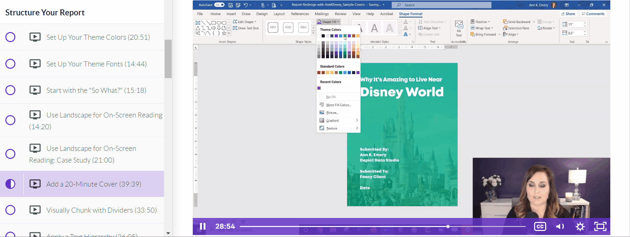
Task: Click the volume speaker icon
Action: coord(560,227)
